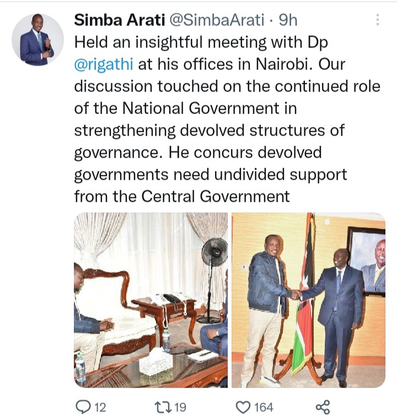Follow the @rigathi mention link
Image resolution: width=397 pixels, height=420 pixels.
tap(104, 64)
